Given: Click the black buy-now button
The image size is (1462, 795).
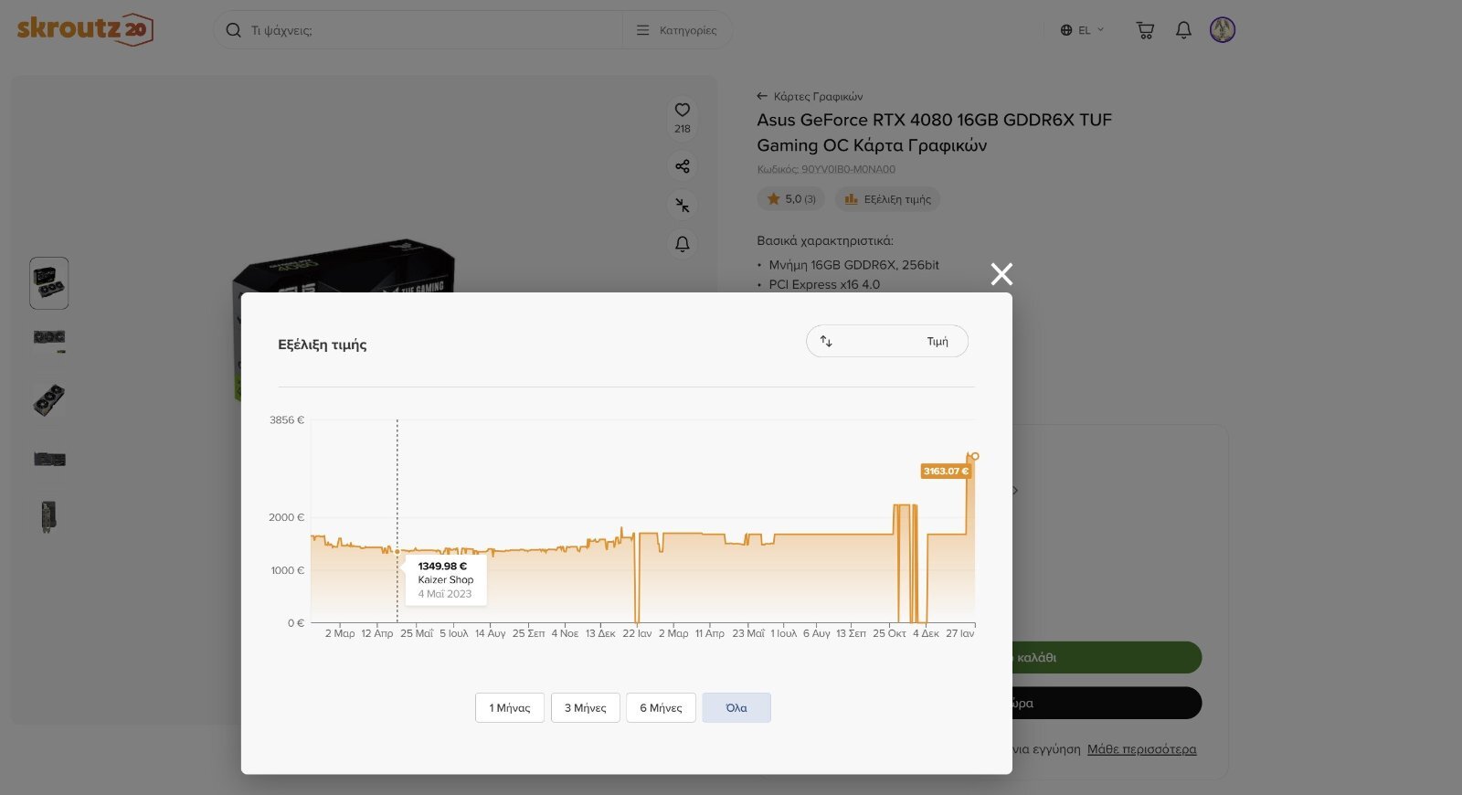Looking at the screenshot, I should click(x=1106, y=704).
